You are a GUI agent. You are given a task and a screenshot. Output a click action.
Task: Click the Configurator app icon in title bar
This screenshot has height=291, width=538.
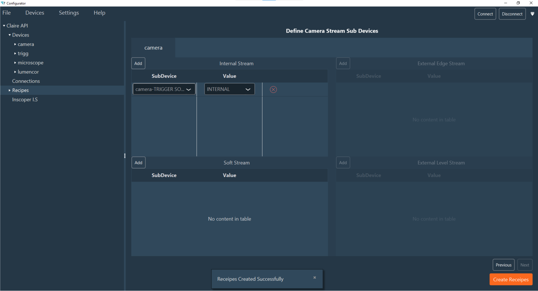click(3, 3)
